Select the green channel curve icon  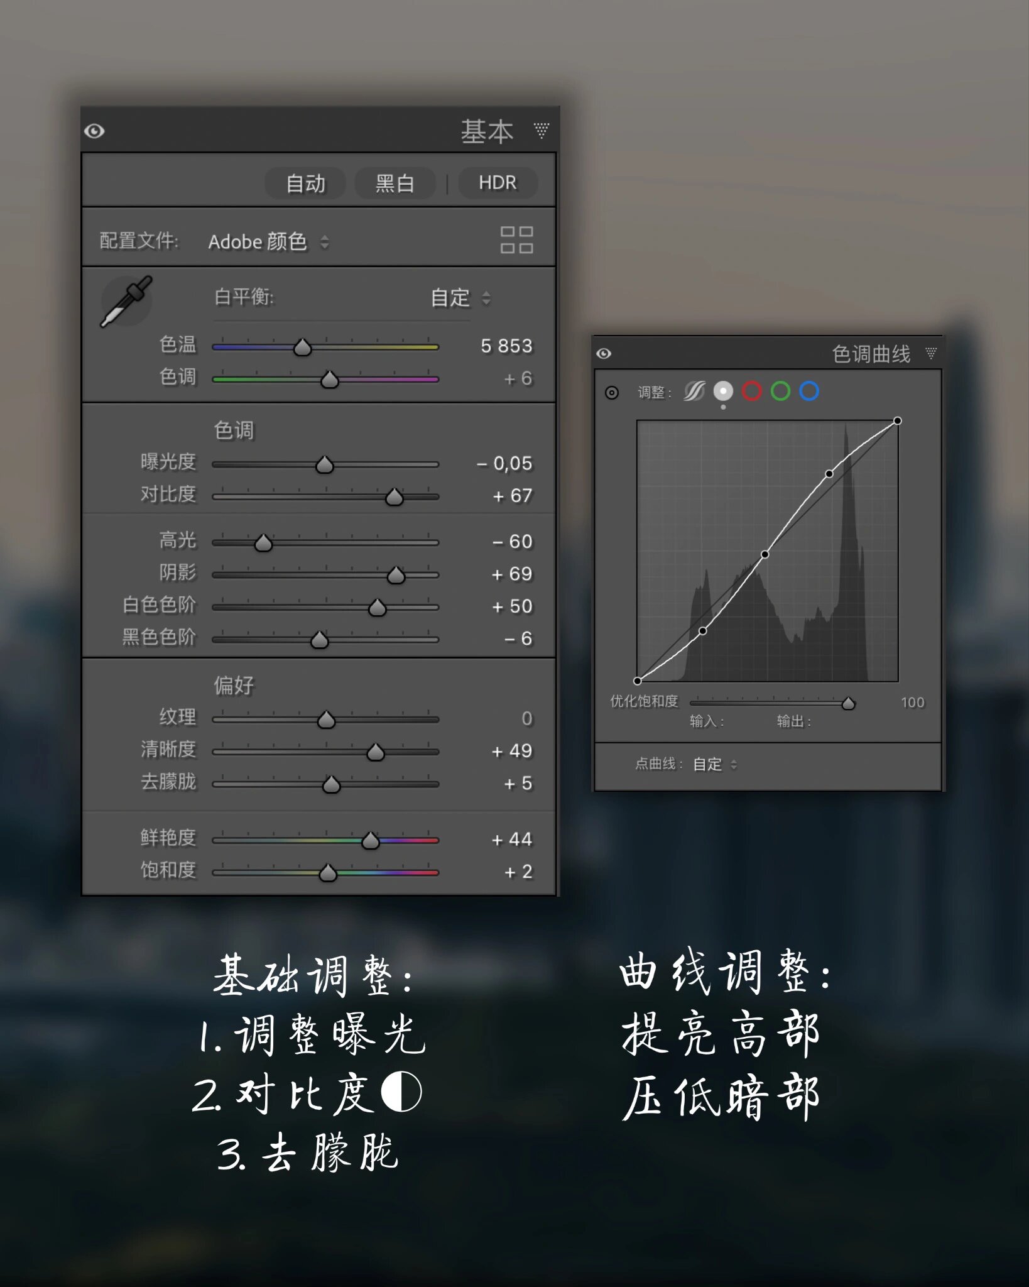781,392
